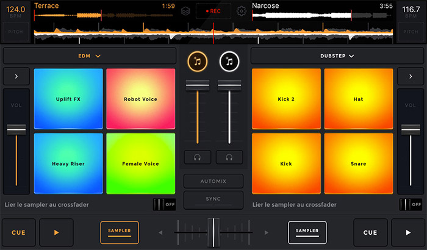Image resolution: width=427 pixels, height=250 pixels.
Task: Click the white channel volume fader handle
Action: [229, 85]
